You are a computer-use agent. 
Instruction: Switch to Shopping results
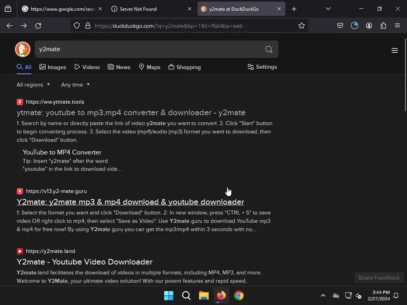click(184, 67)
